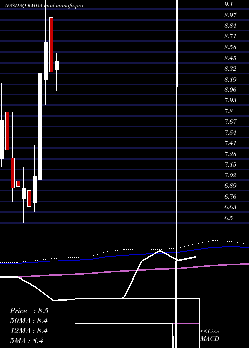
Task: Click the 8.58 price axis label
Action: pyautogui.click(x=230, y=47)
